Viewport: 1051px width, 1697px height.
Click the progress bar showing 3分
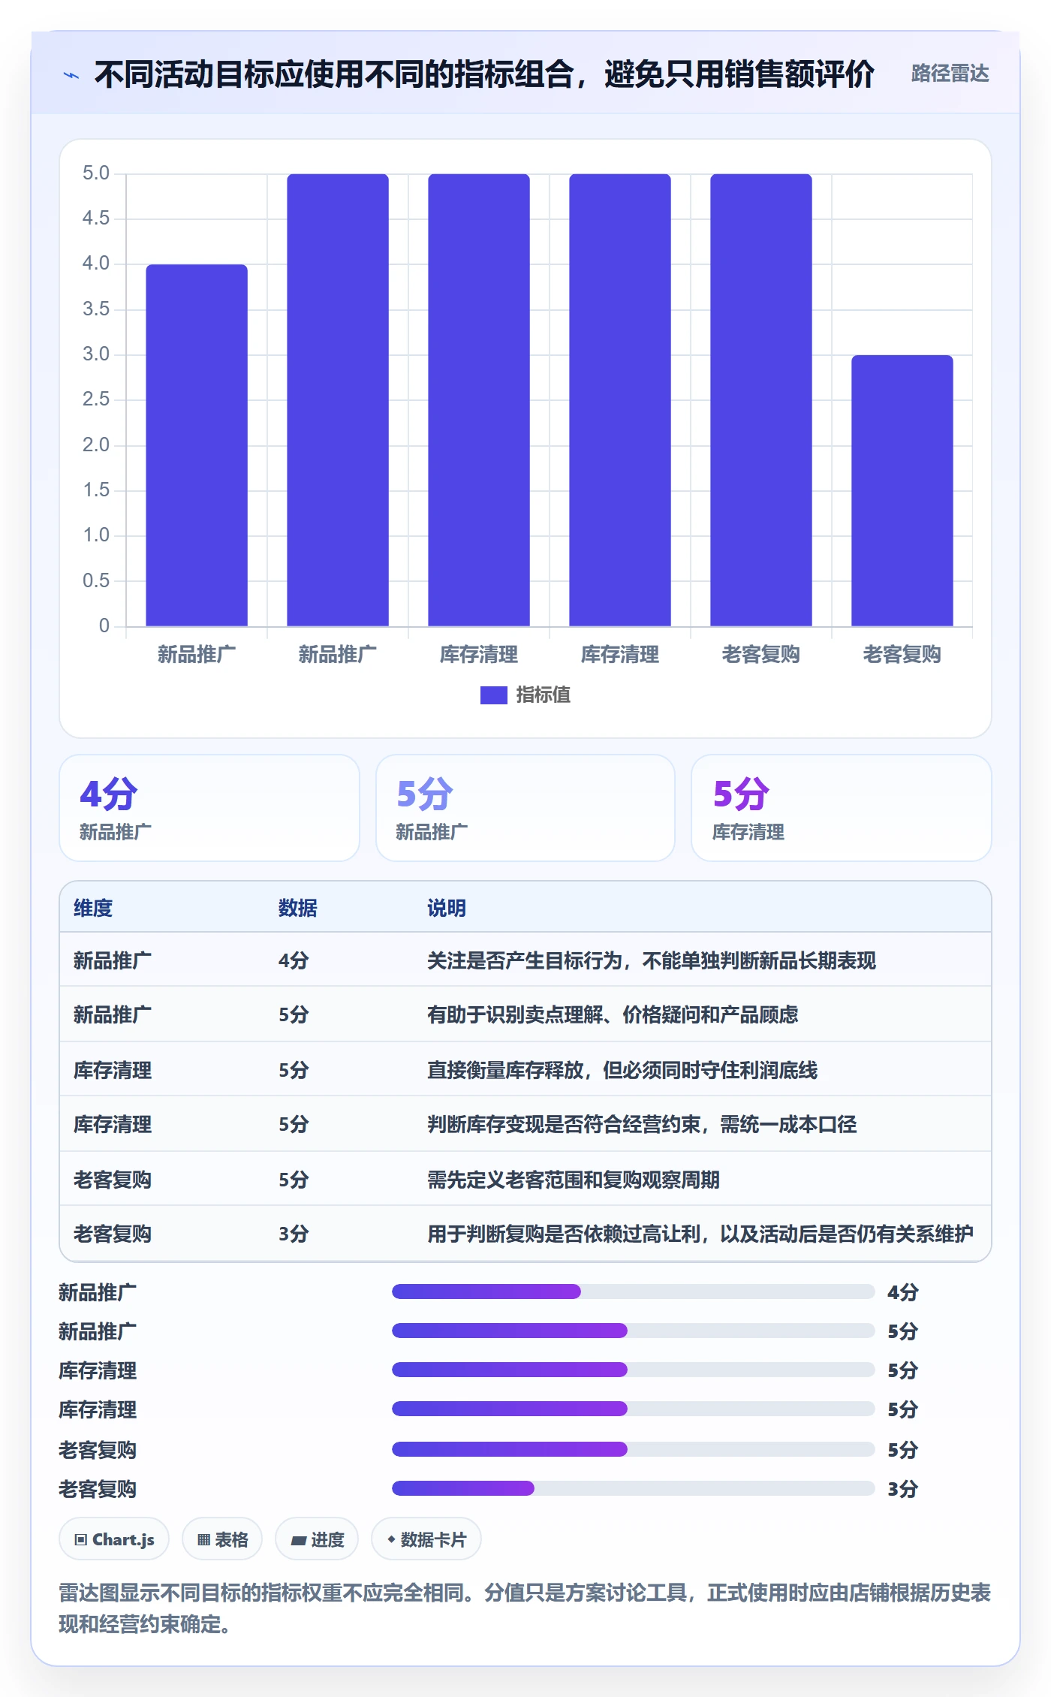[633, 1488]
